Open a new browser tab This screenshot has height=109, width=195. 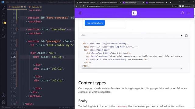(170, 3)
